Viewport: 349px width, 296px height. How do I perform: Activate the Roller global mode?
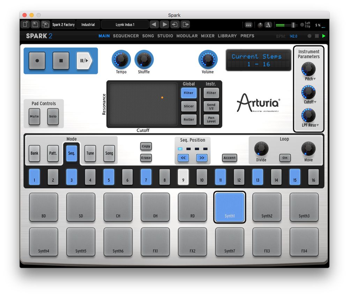click(x=188, y=120)
